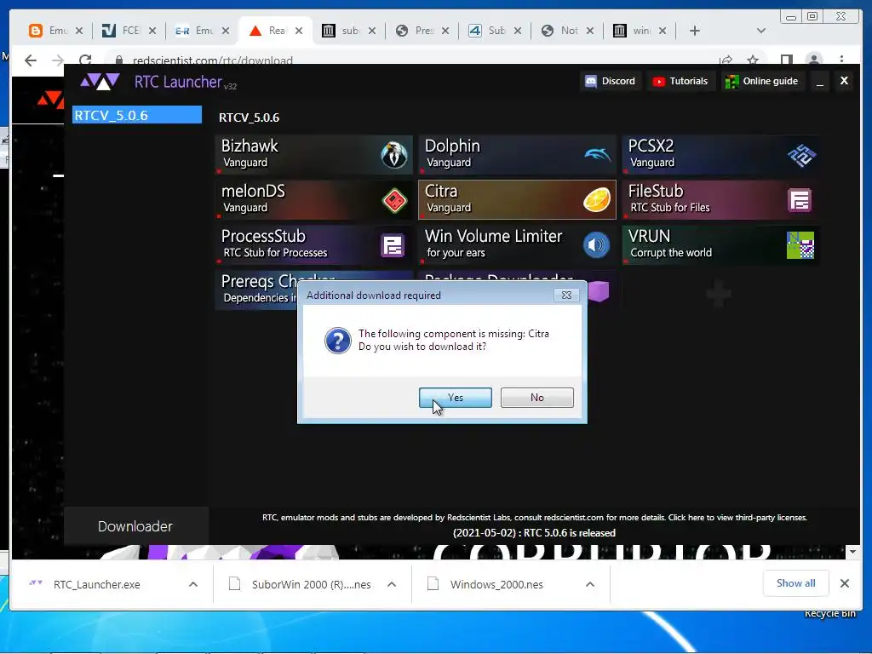The image size is (872, 654).
Task: Toggle the browser side panel icon
Action: (x=786, y=60)
